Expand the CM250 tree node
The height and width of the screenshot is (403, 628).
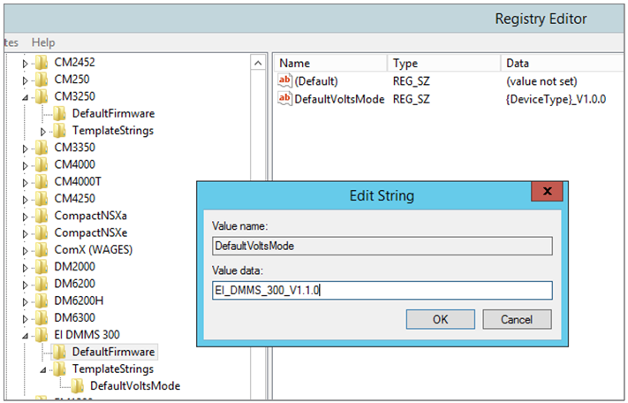25,80
